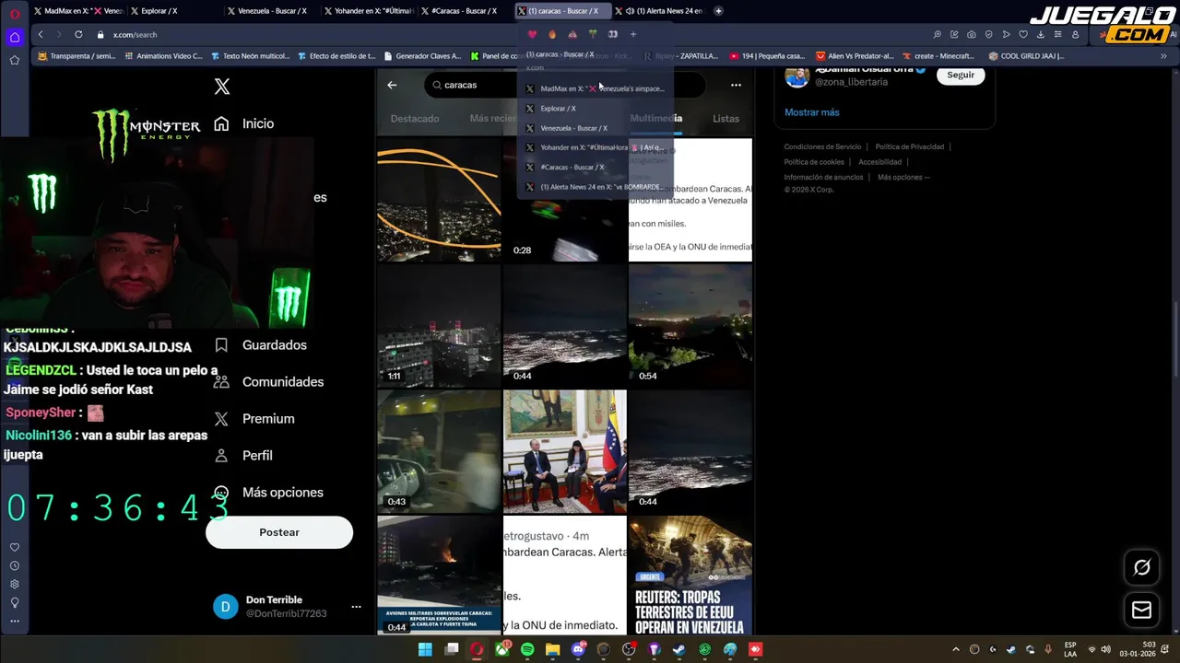Select 'Yohander en X' in tab list popup
The image size is (1180, 663).
point(595,147)
